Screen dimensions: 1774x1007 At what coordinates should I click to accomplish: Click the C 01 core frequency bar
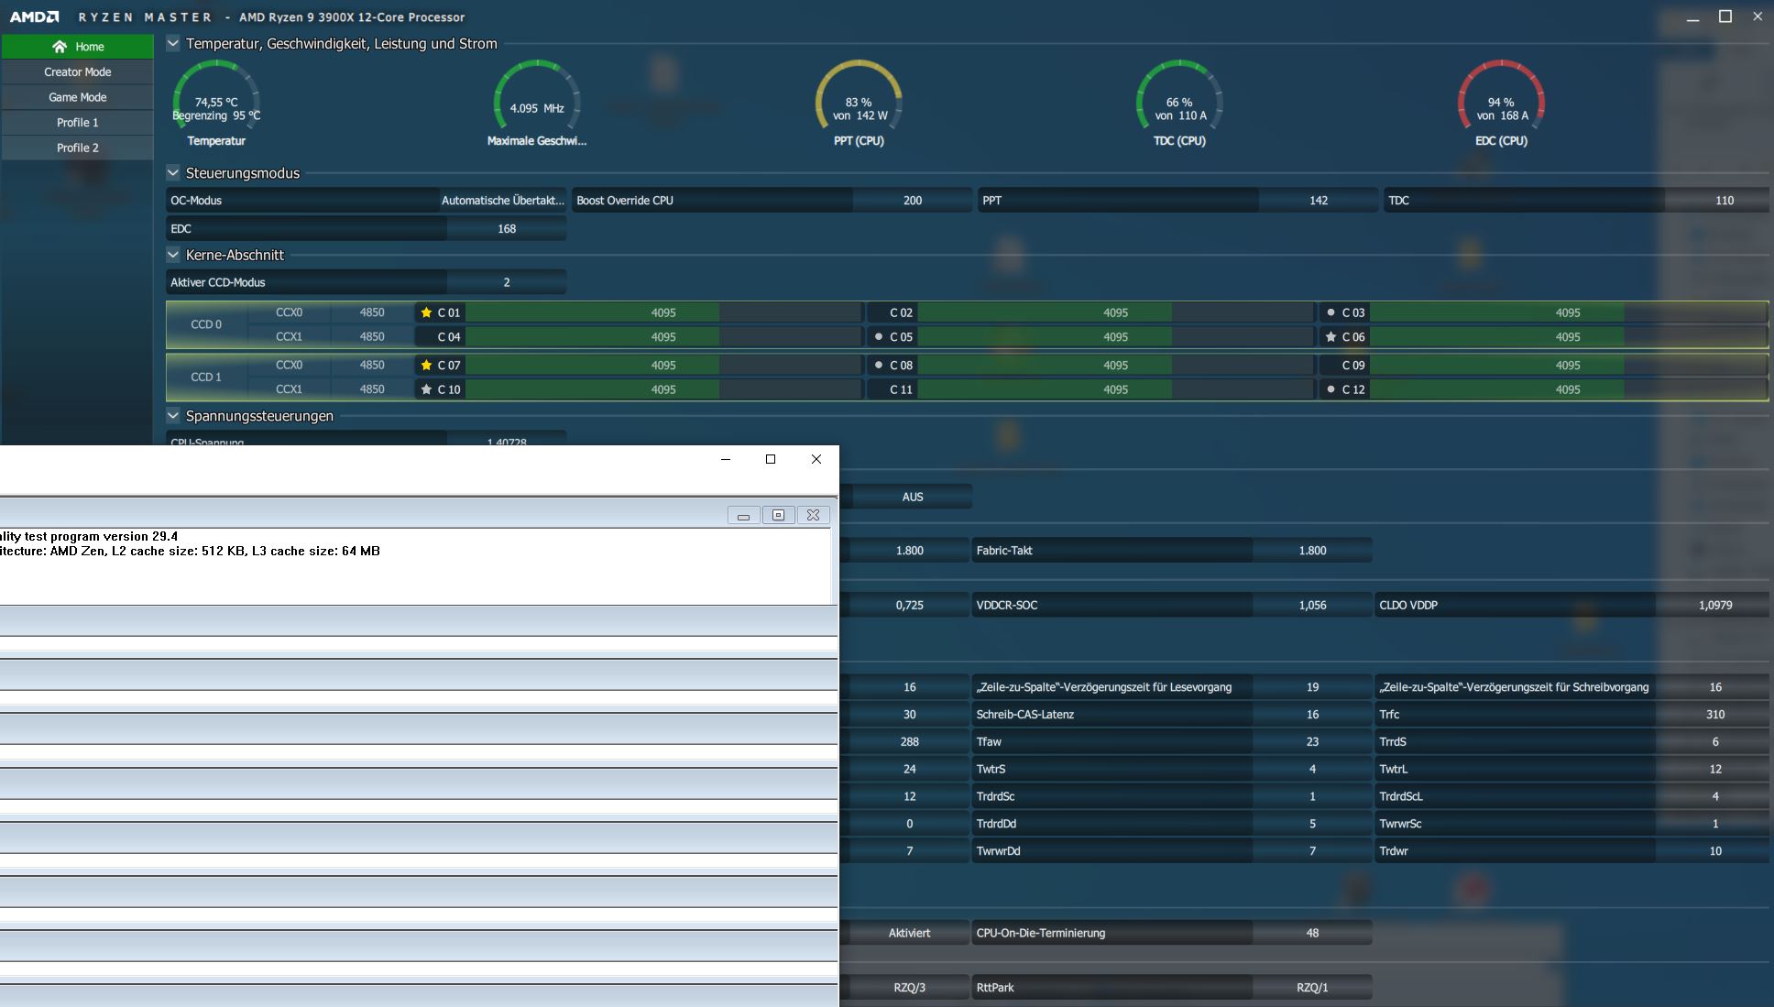point(663,312)
